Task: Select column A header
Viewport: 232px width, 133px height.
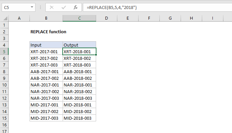Action: pos(19,18)
